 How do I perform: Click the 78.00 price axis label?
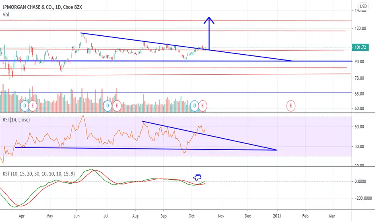(359, 78)
